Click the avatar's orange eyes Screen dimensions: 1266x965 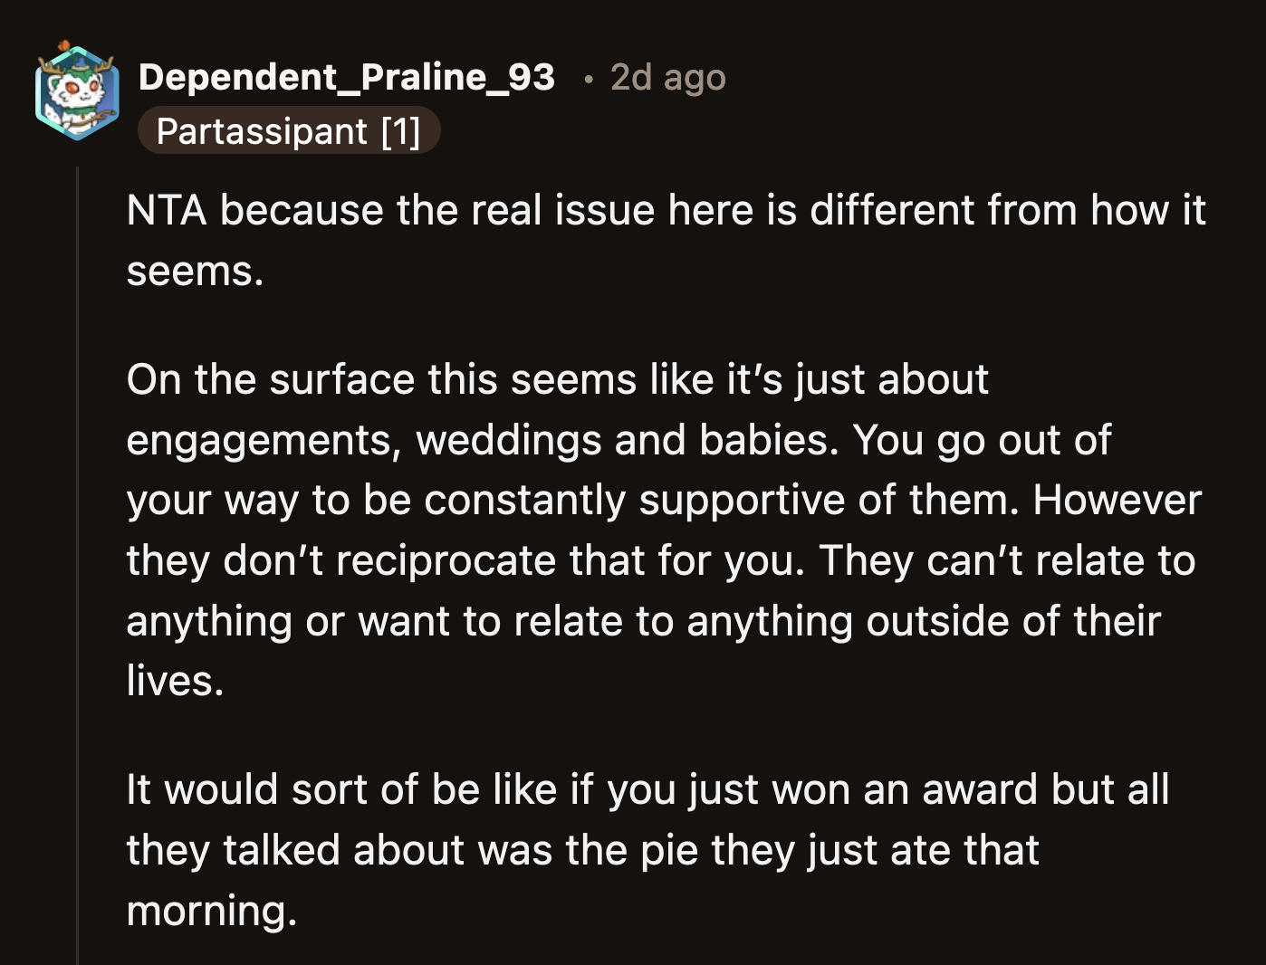pos(82,87)
